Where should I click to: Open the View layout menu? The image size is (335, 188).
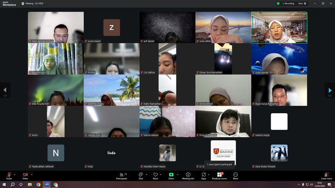click(302, 4)
